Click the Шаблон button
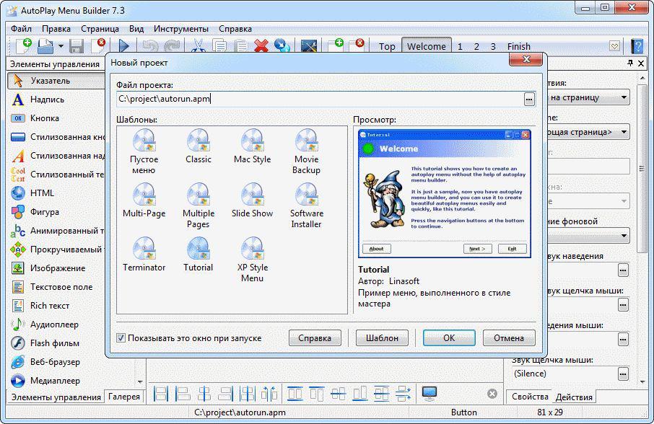This screenshot has width=654, height=424. click(382, 337)
